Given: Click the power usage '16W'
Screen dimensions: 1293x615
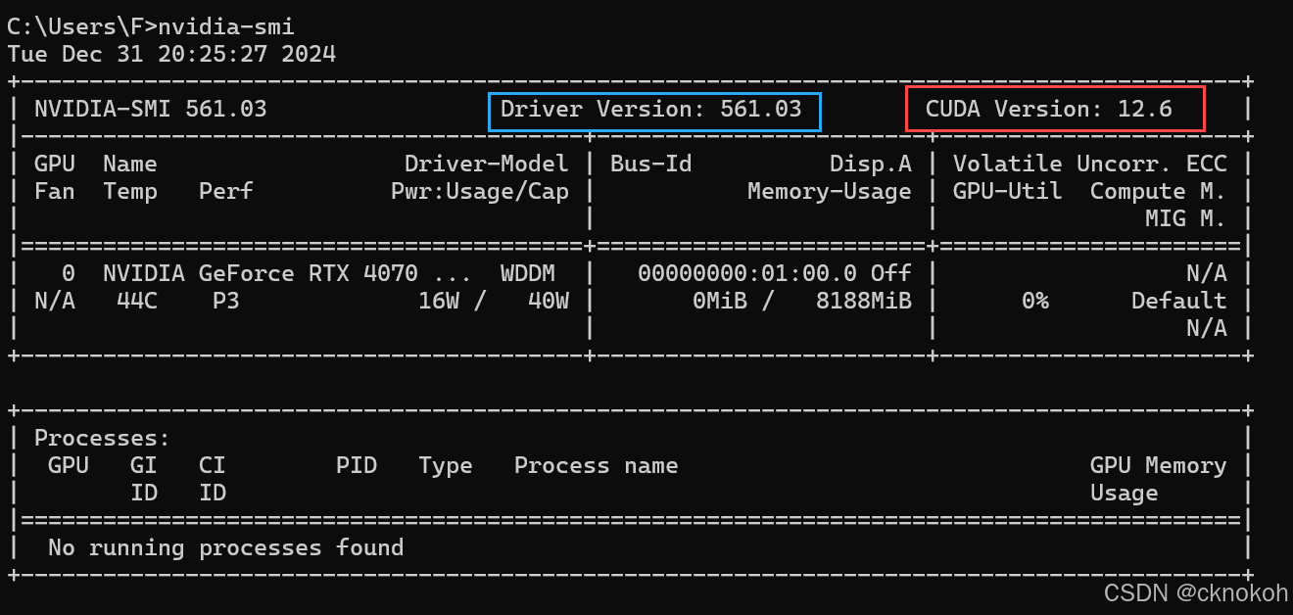Looking at the screenshot, I should coord(439,301).
